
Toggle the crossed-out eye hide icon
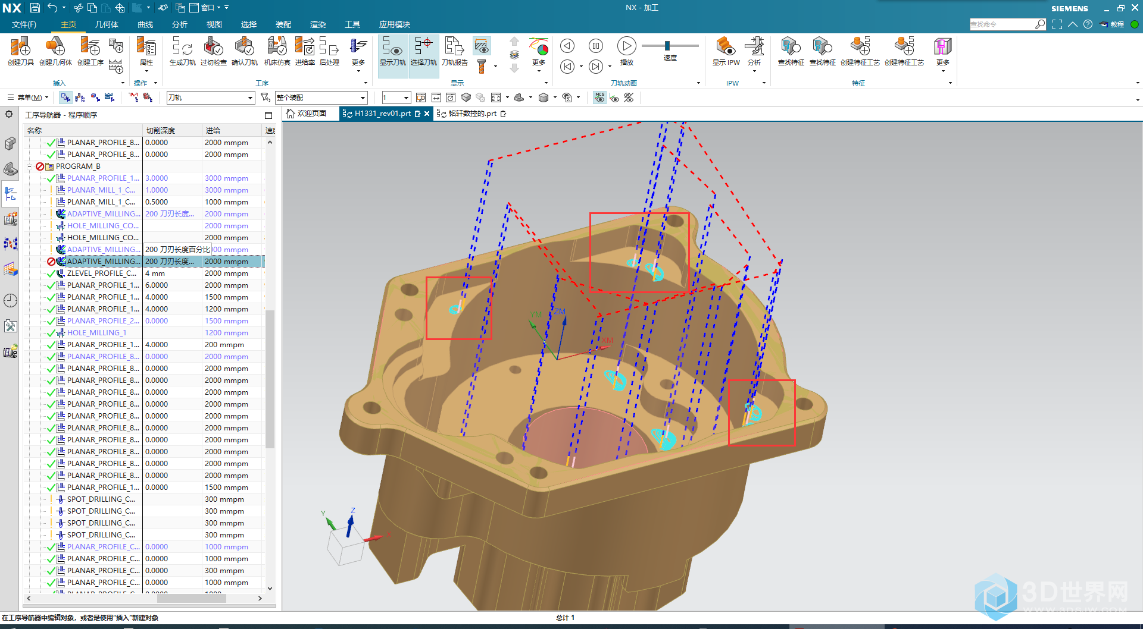(x=629, y=98)
